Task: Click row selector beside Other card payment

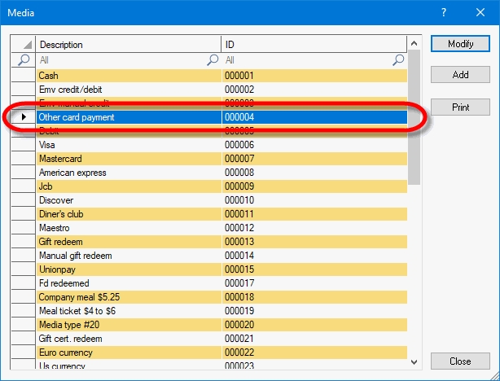Action: [24, 117]
